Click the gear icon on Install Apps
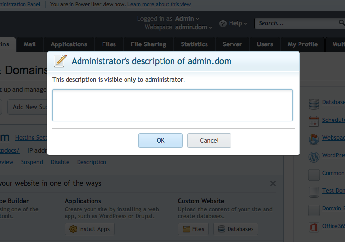The image size is (345, 242). (73, 229)
